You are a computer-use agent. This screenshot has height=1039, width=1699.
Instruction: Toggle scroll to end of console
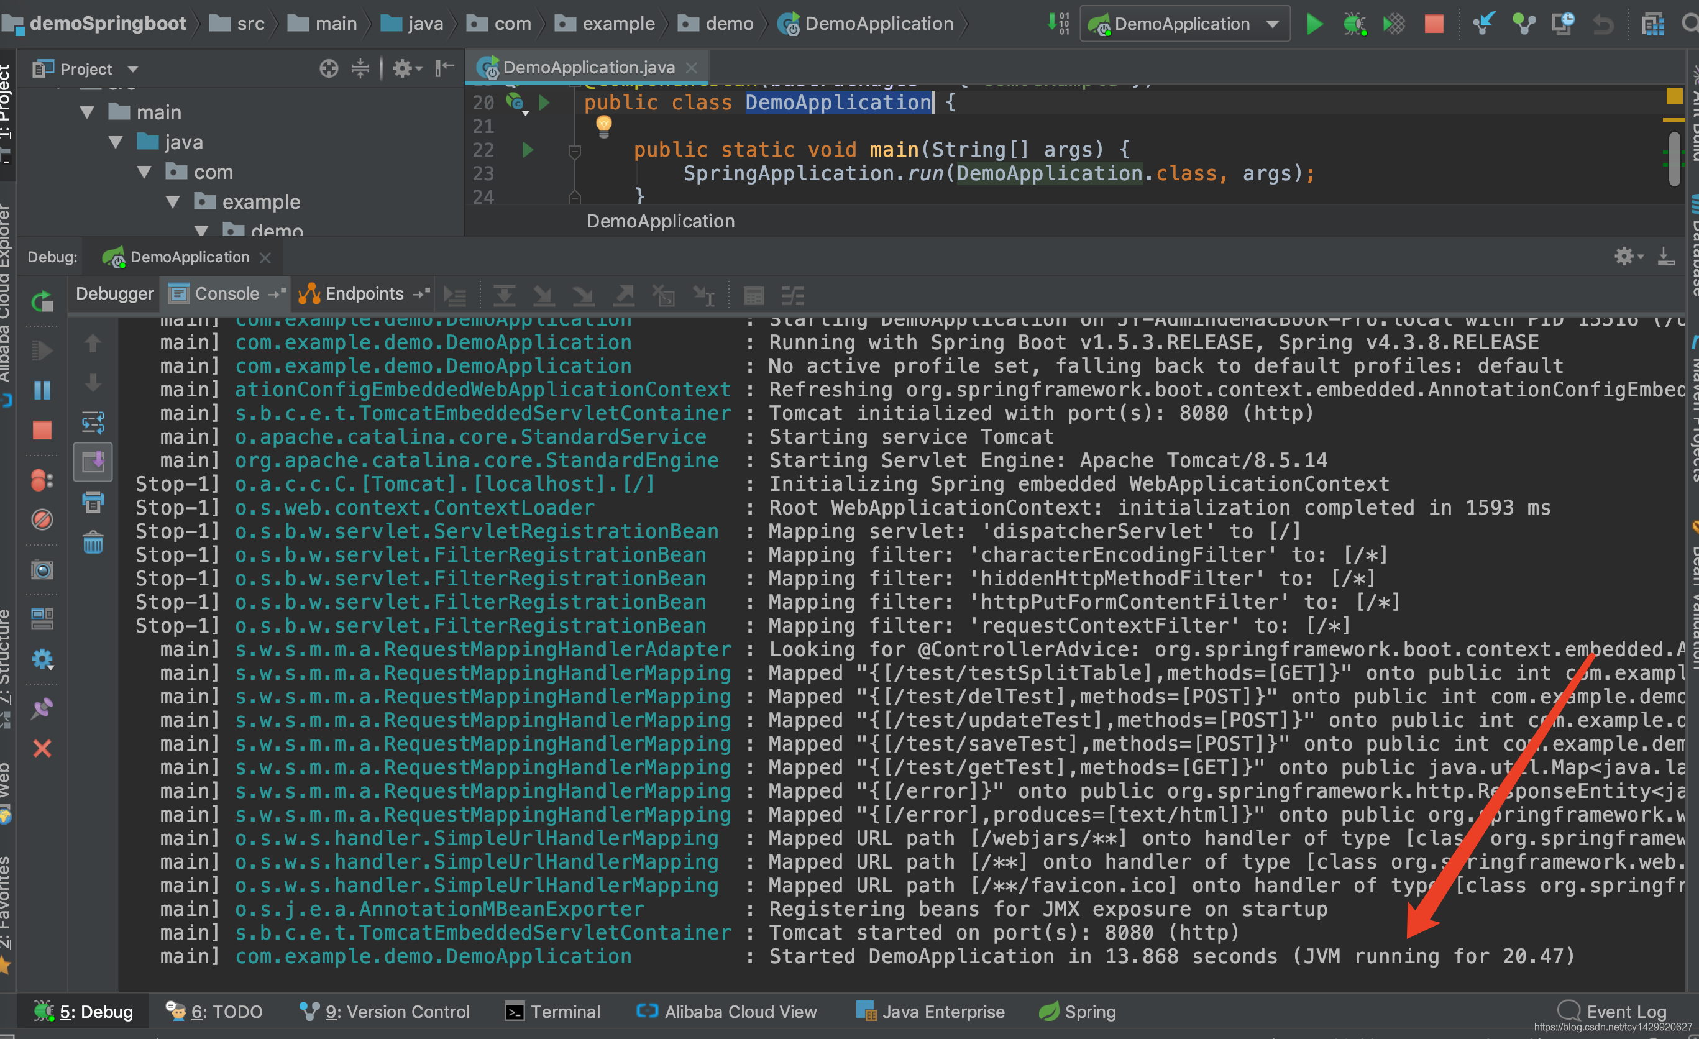coord(93,461)
